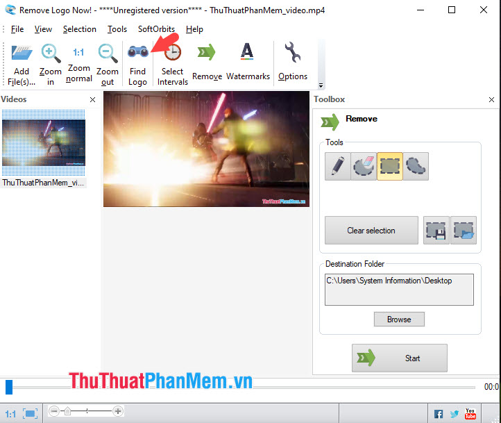This screenshot has width=501, height=423.
Task: Open the YouTube link icon
Action: pos(470,414)
